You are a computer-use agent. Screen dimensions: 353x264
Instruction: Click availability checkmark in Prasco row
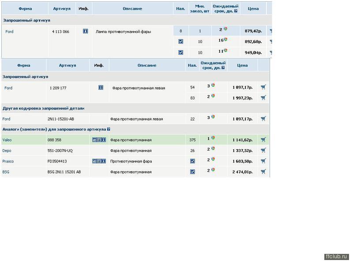click(192, 161)
